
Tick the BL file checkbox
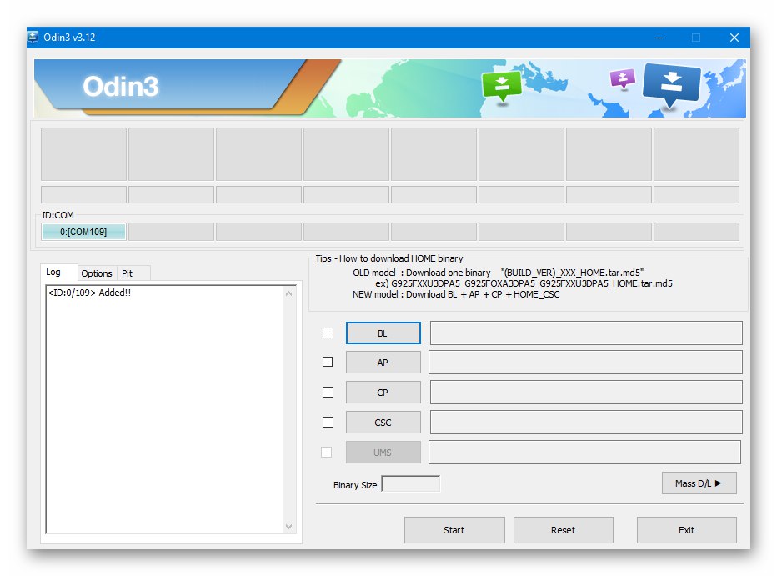point(328,333)
